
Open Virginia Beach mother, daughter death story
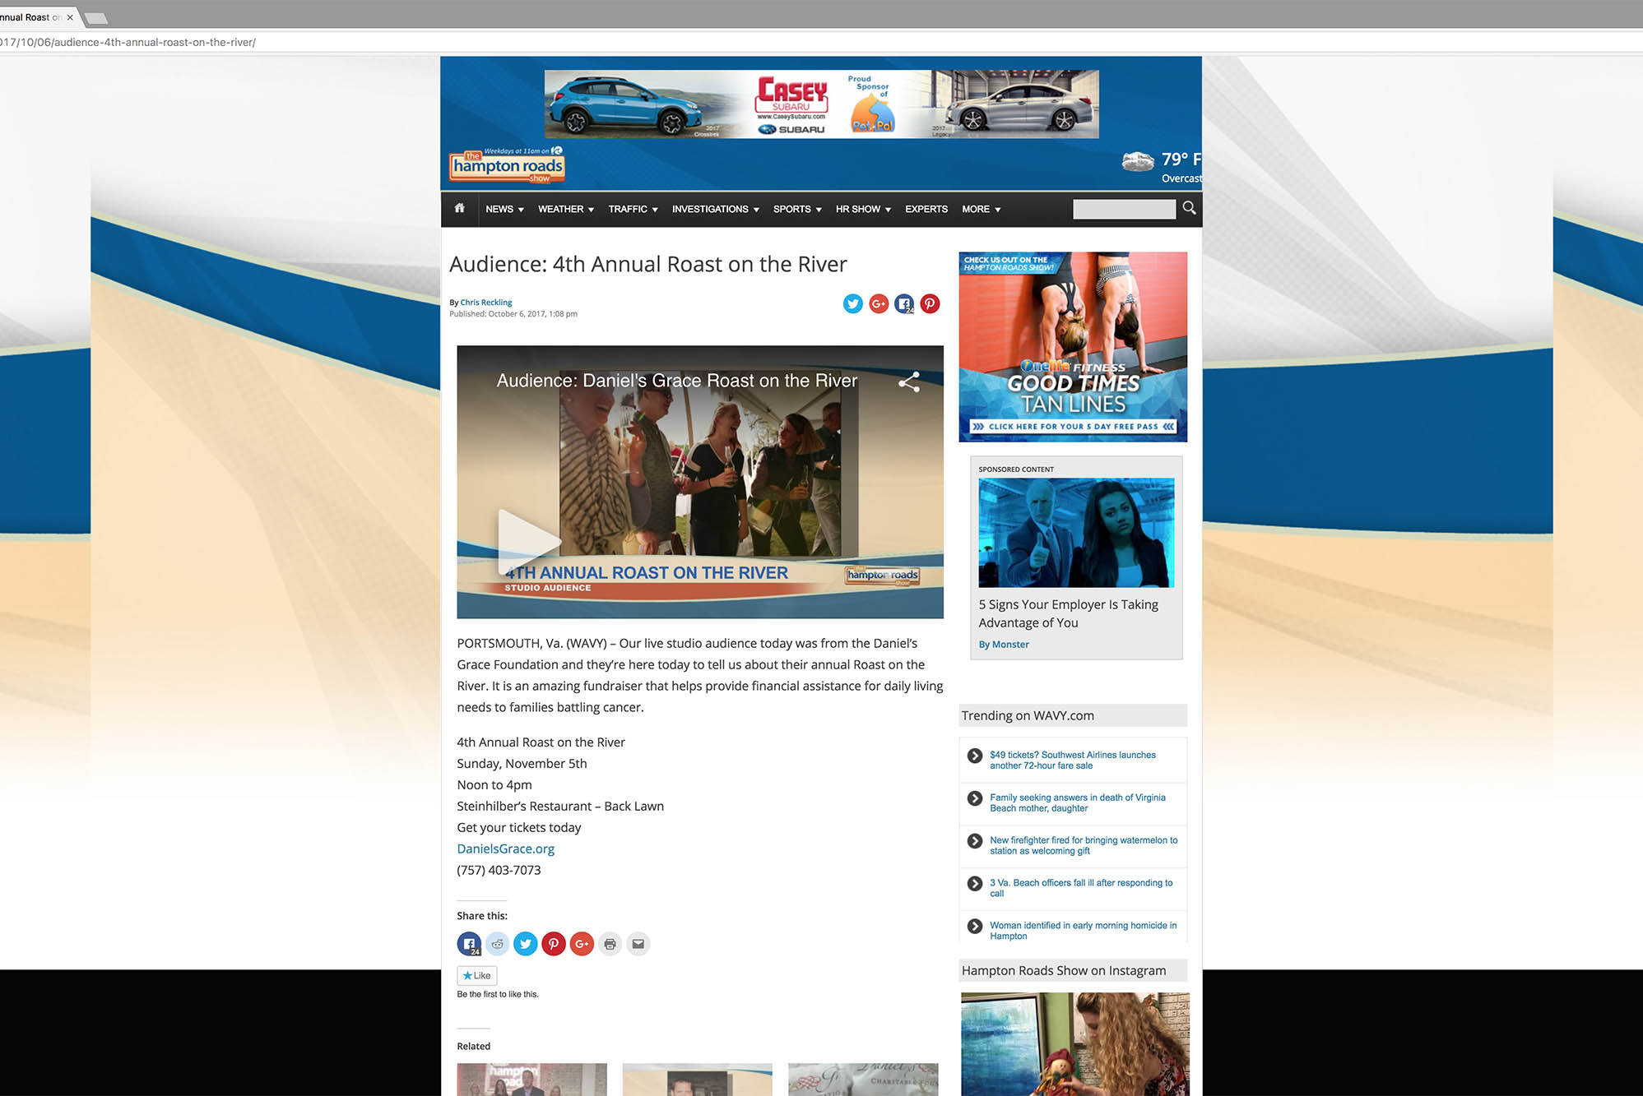coord(1078,802)
